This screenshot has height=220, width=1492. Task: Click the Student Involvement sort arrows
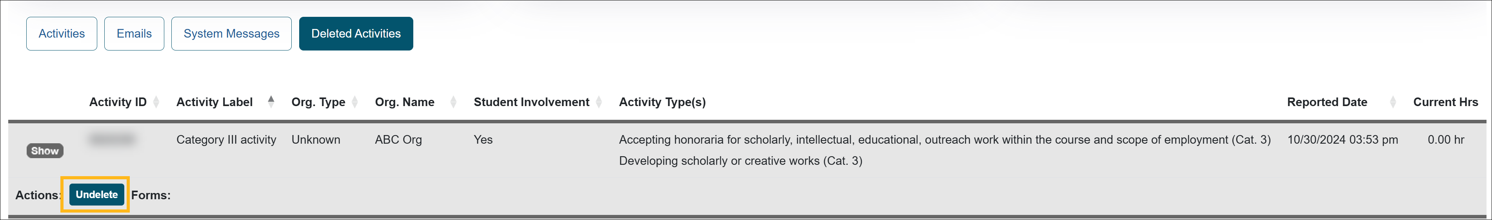pyautogui.click(x=599, y=103)
